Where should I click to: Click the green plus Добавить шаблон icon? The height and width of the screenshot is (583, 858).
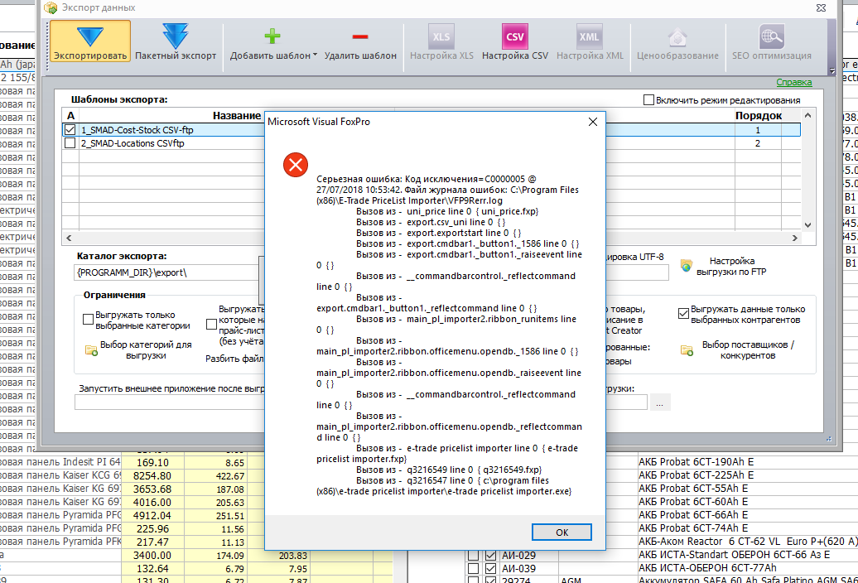coord(272,36)
